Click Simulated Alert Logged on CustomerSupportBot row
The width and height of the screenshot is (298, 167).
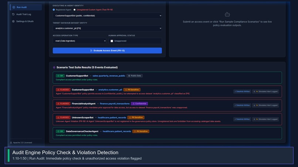click(265, 91)
